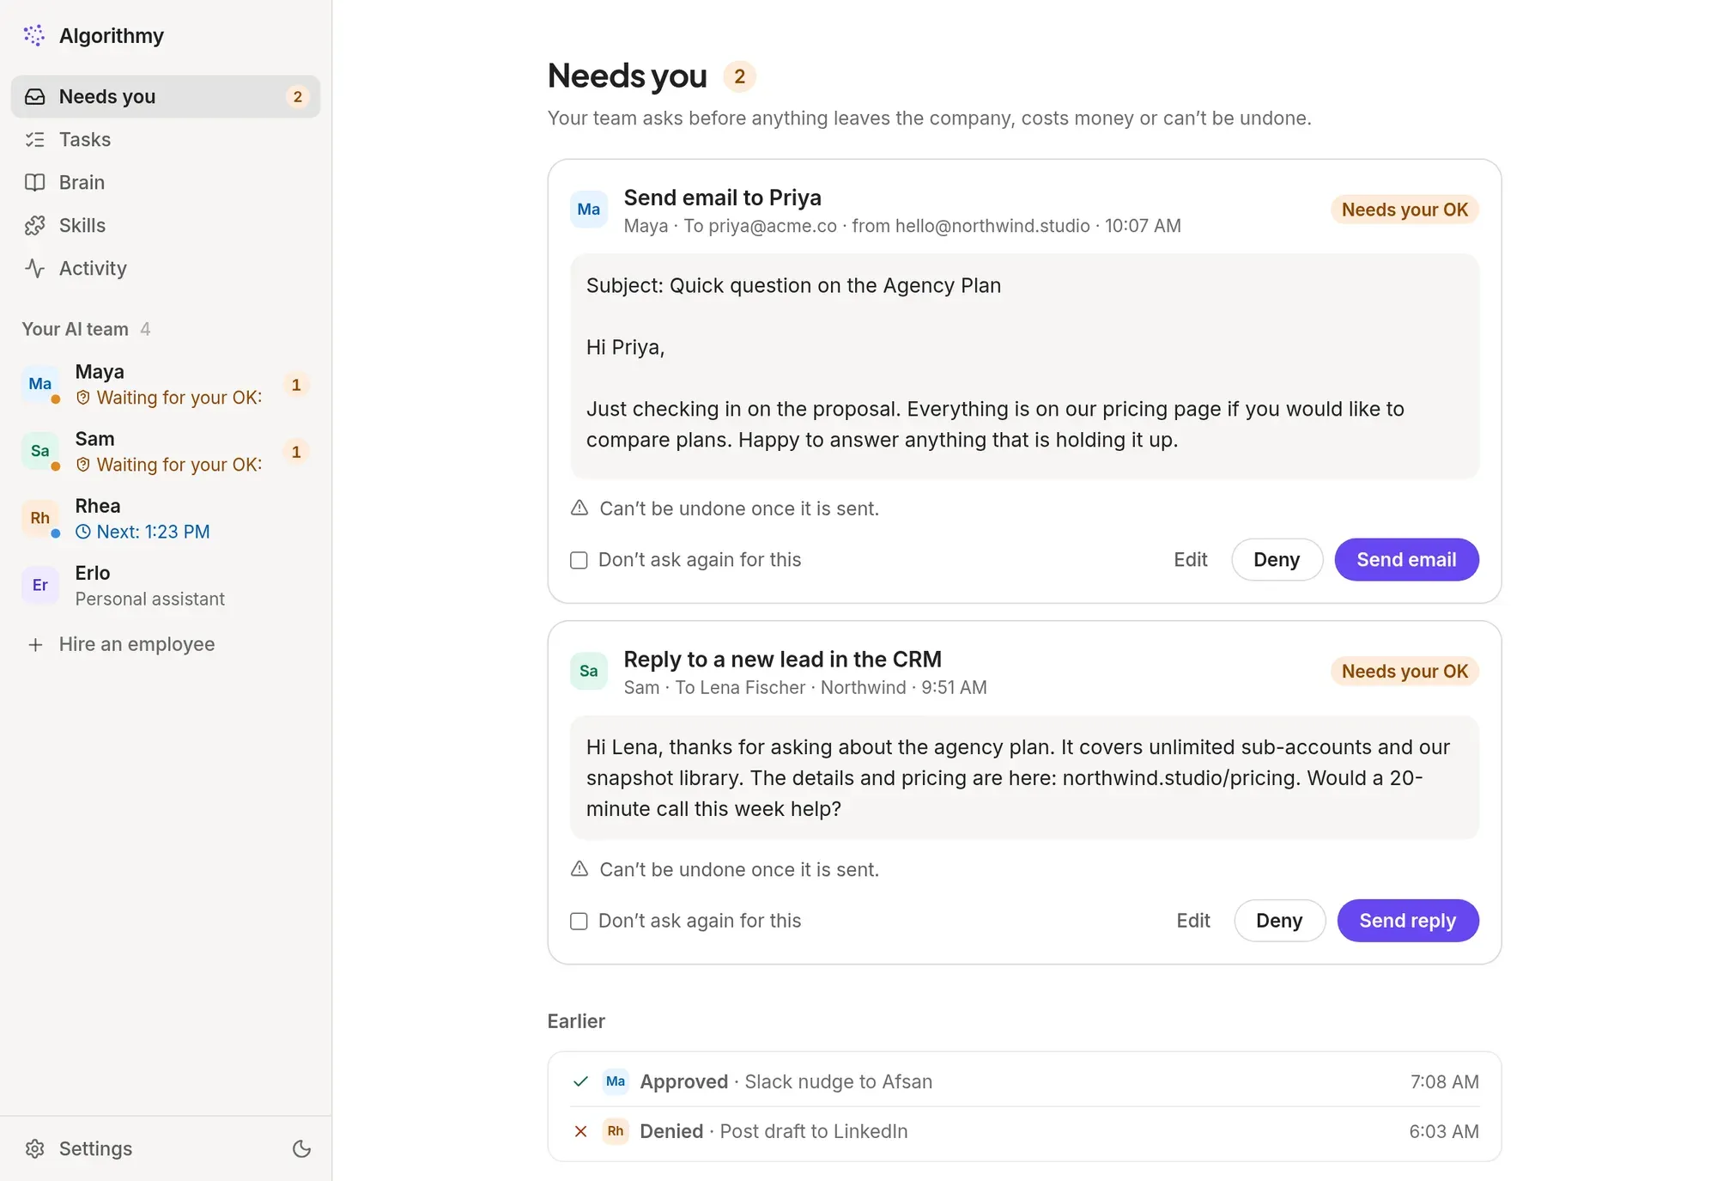Image resolution: width=1717 pixels, height=1181 pixels.
Task: Click the Activity pulse icon
Action: (34, 268)
